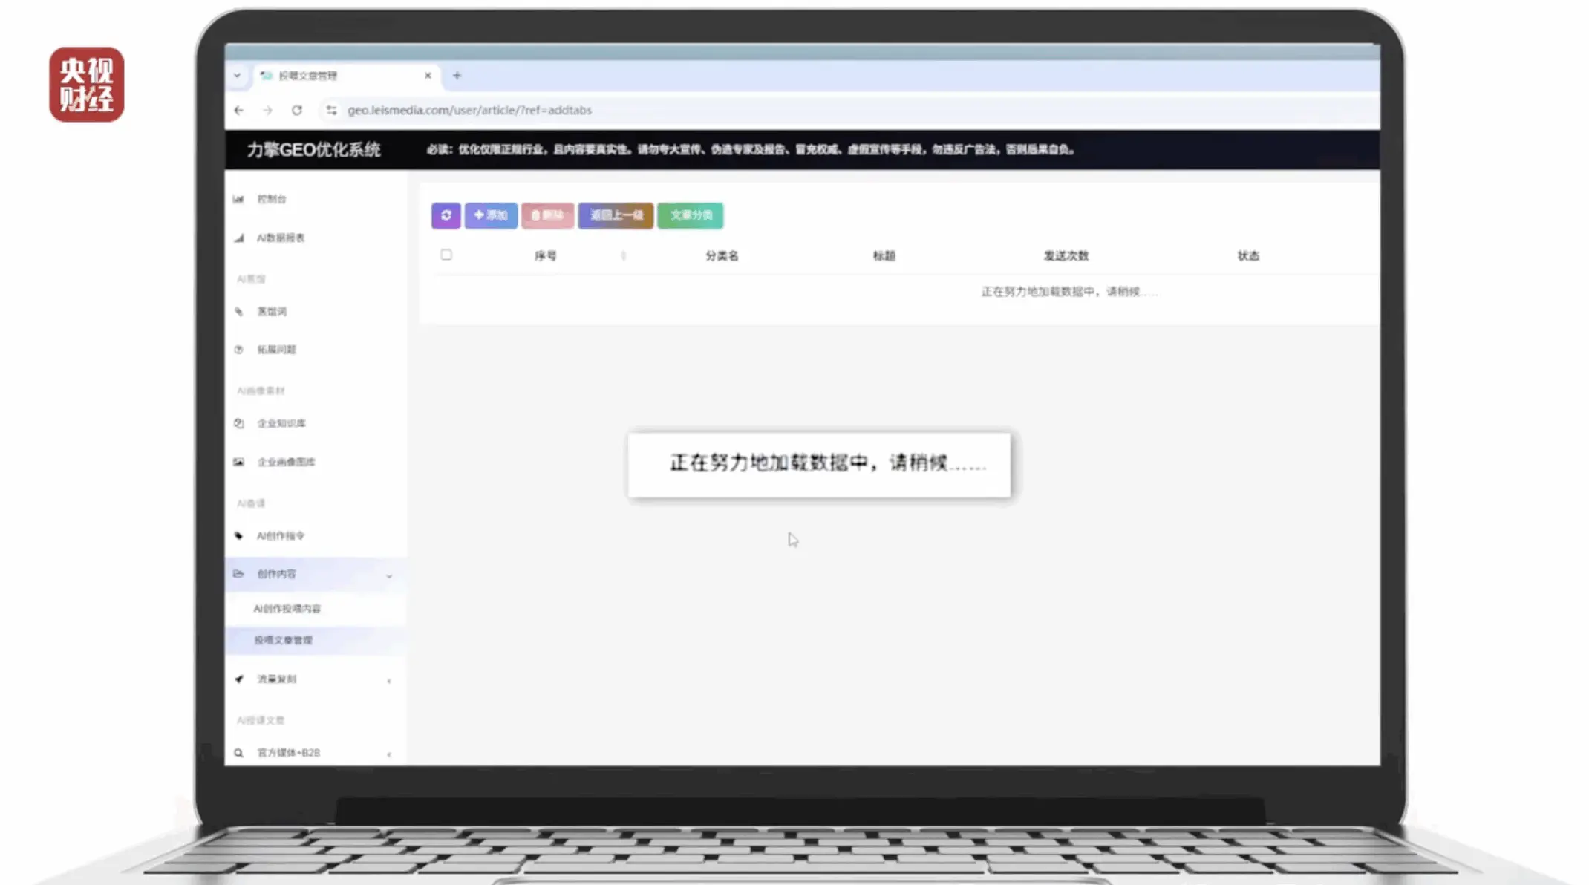Screen dimensions: 1589x885
Task: Select AI创作投喂内容 submenu item
Action: [x=287, y=608]
